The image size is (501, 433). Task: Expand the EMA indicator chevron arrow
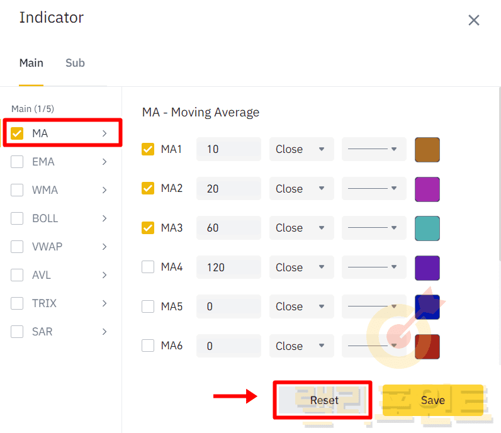click(x=104, y=162)
